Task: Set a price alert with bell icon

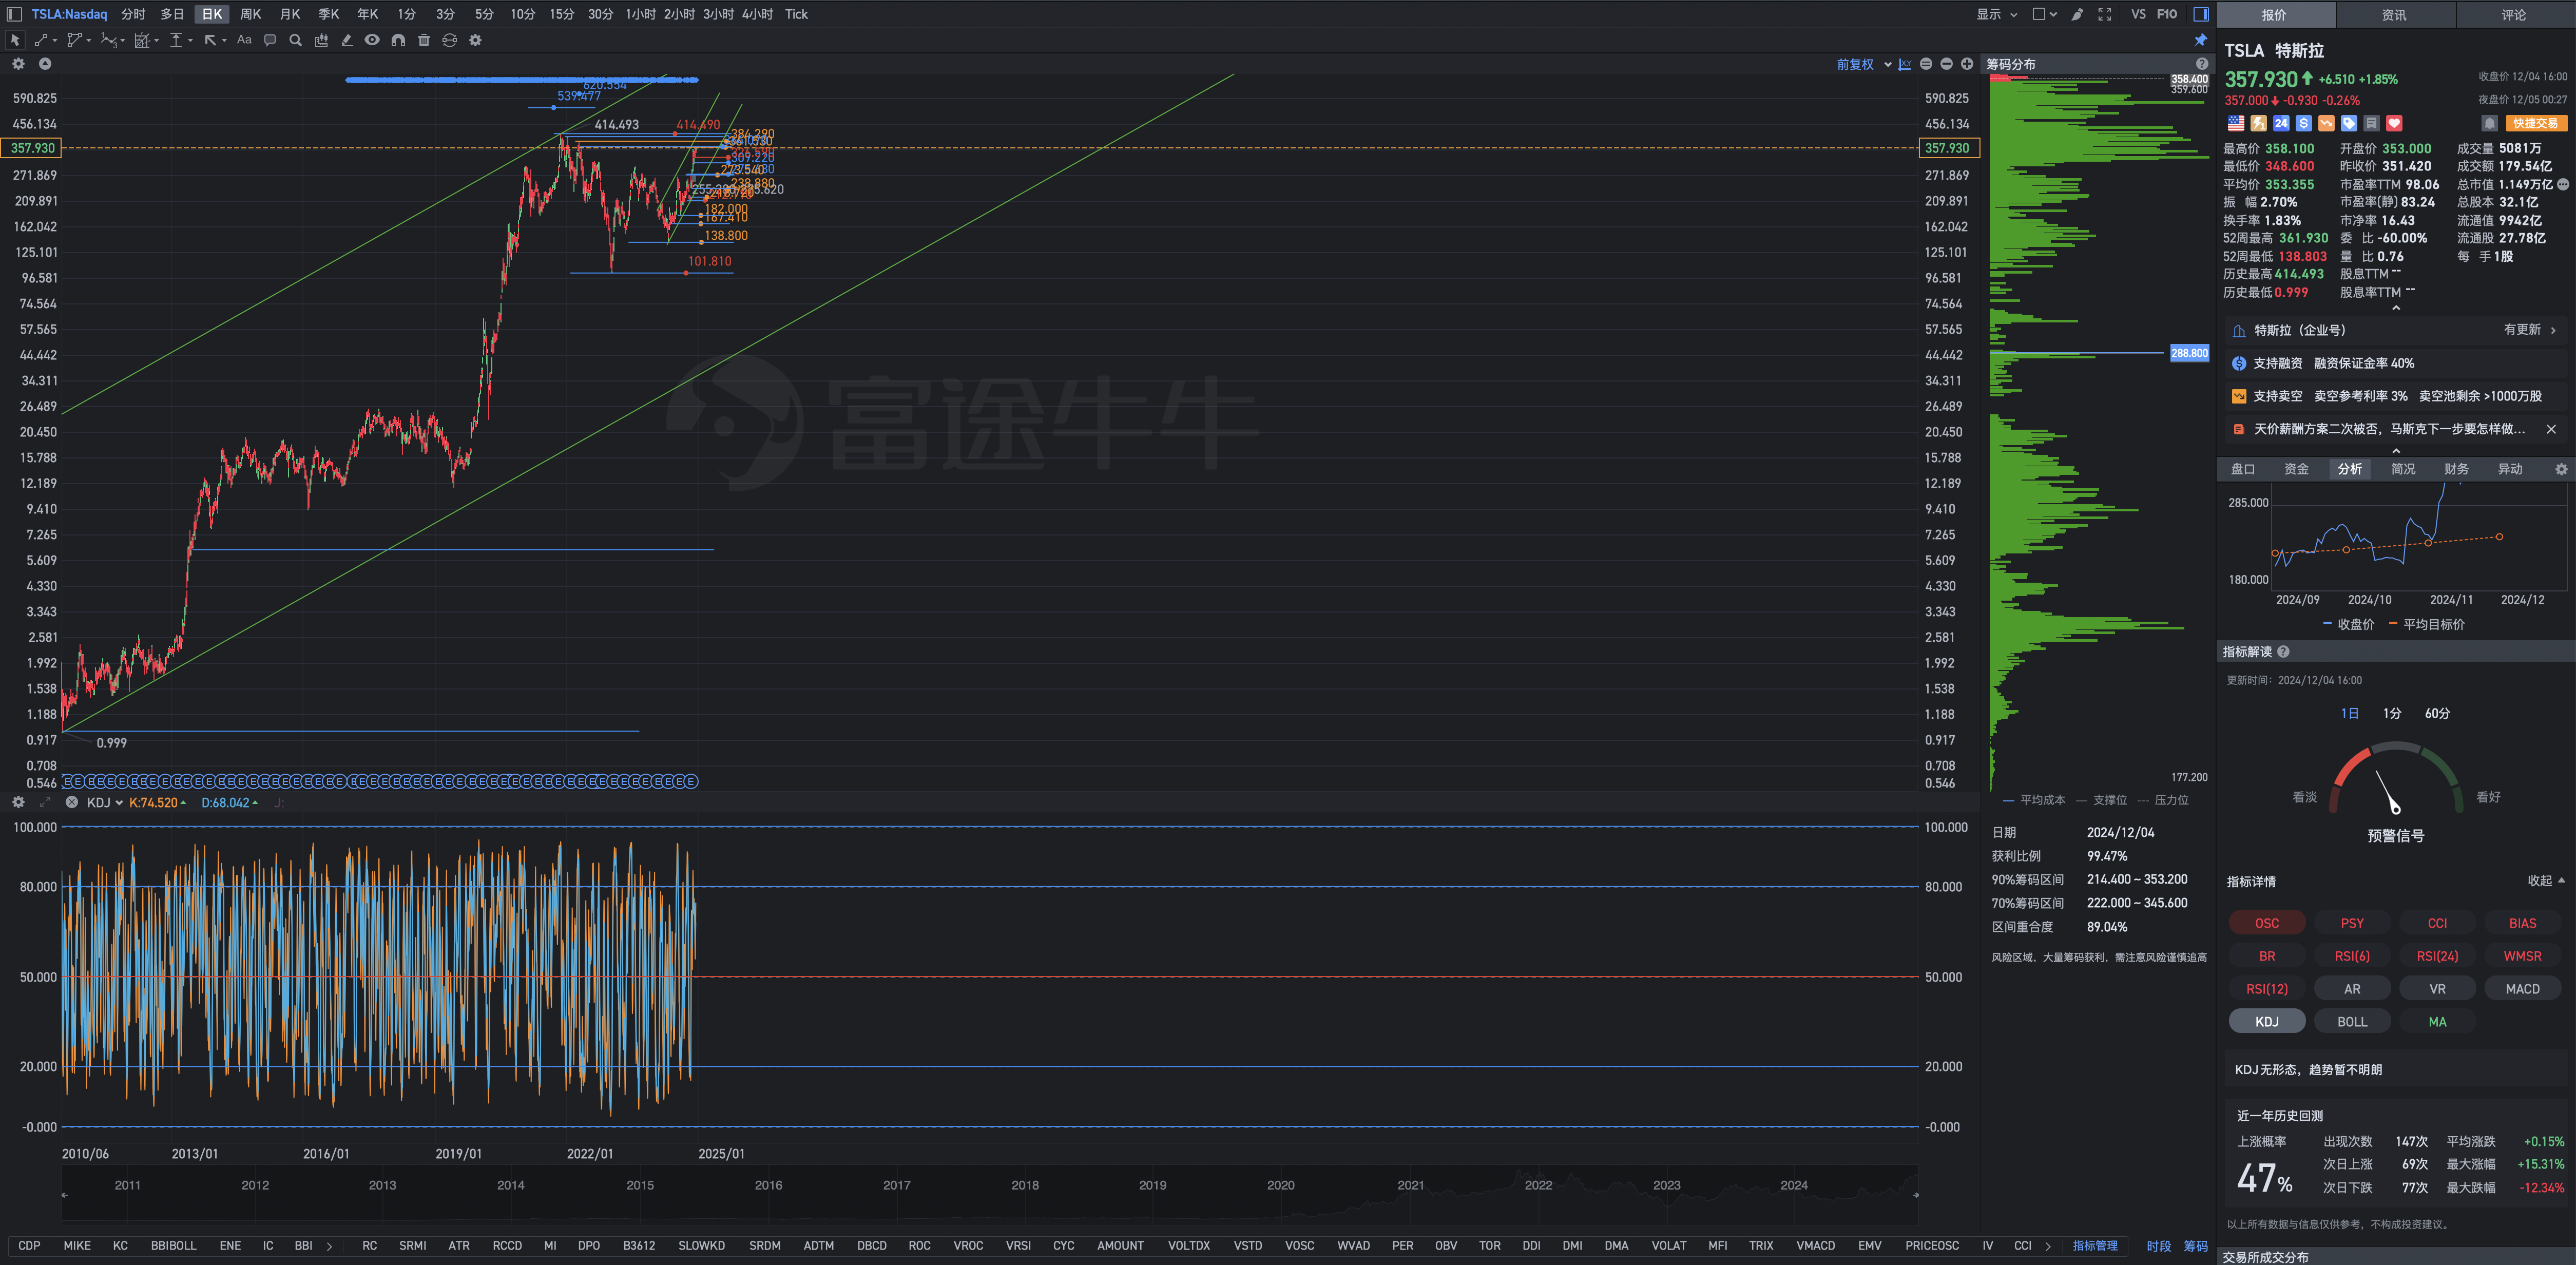Action: 2489,123
